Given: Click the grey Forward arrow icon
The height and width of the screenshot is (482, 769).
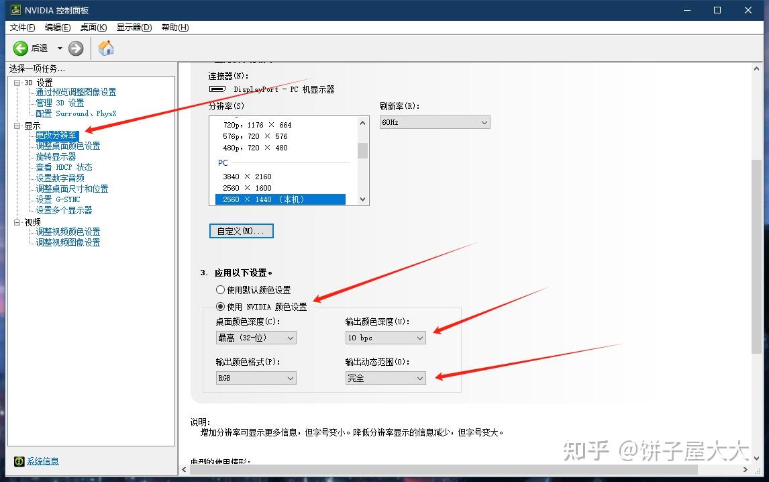Looking at the screenshot, I should click(x=76, y=48).
